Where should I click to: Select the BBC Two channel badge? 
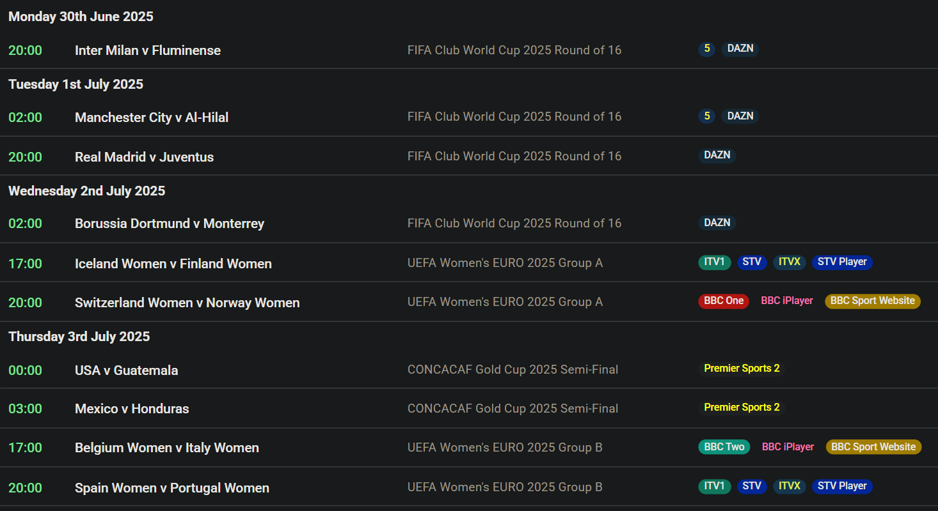click(724, 447)
